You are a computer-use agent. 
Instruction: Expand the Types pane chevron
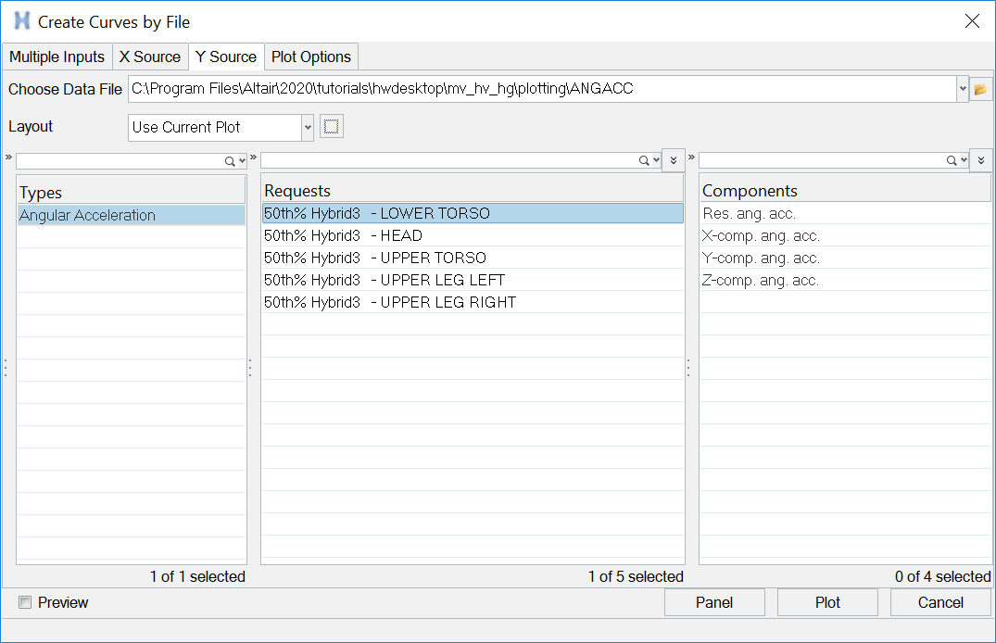[x=9, y=157]
